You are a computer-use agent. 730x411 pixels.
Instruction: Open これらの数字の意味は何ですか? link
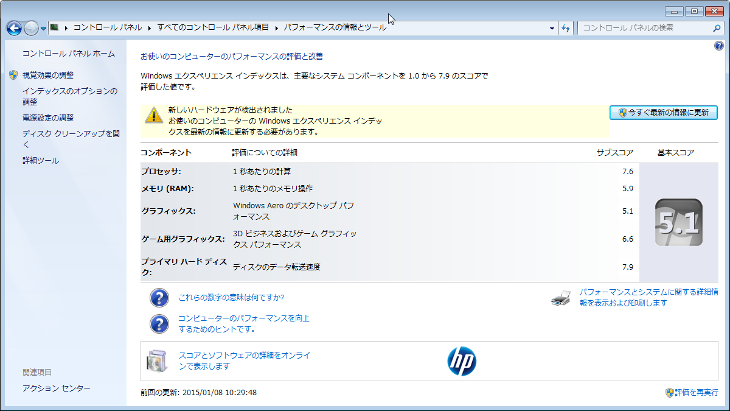point(231,298)
